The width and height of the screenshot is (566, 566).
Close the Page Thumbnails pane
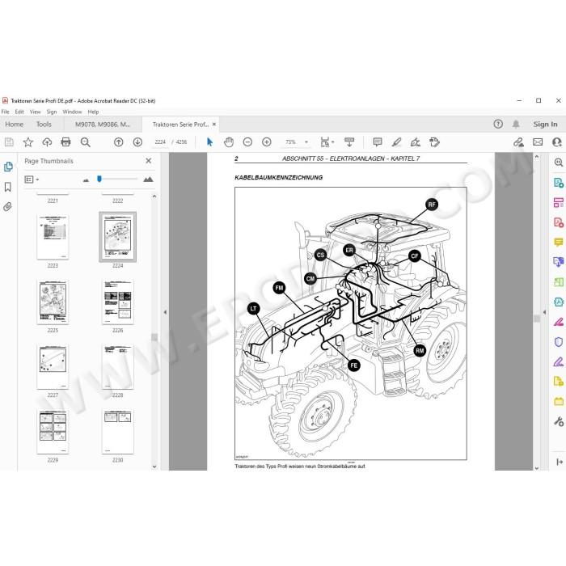(x=148, y=161)
